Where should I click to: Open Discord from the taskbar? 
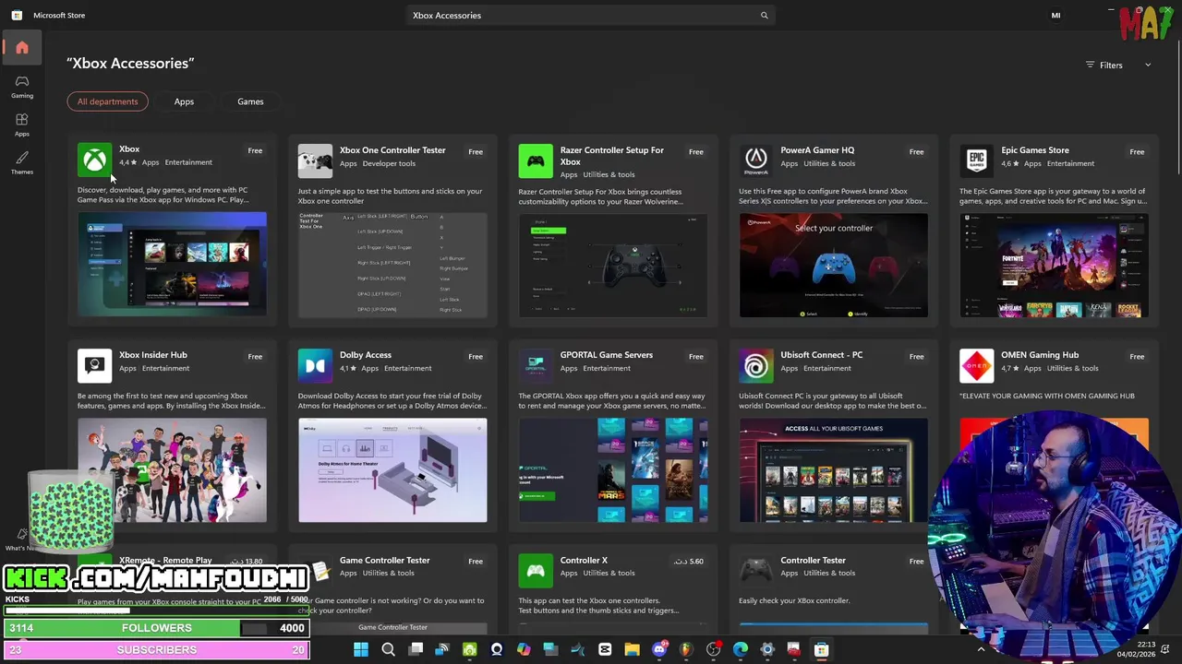[x=659, y=649]
